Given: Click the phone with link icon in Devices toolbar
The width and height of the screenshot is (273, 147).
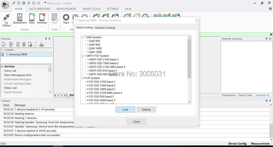Looking at the screenshot, I should 18,44.
